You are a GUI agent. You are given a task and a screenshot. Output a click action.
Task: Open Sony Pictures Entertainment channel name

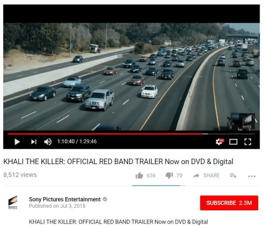point(65,199)
